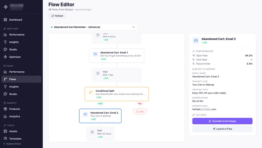Click the lightning bolt logo icon
262x148 pixels.
(x=6, y=7)
